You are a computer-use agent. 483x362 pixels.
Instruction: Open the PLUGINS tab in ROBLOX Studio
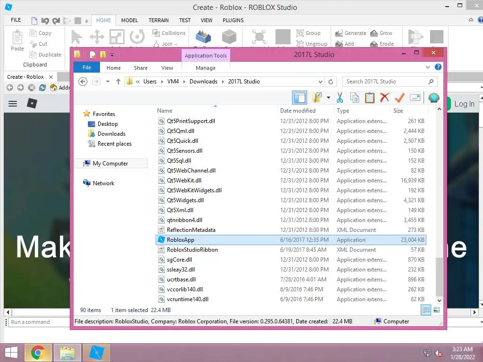[233, 20]
